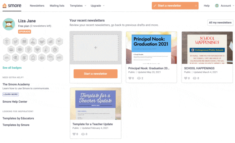Screen dimensions: 235x143
Task: Open the Upgrade dropdown menu
Action: click(x=97, y=5)
